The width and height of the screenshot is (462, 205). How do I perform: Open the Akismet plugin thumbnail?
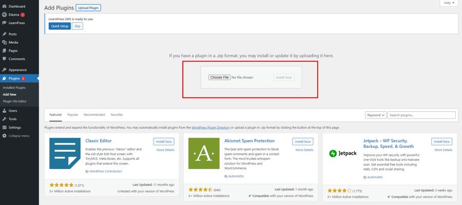(204, 154)
